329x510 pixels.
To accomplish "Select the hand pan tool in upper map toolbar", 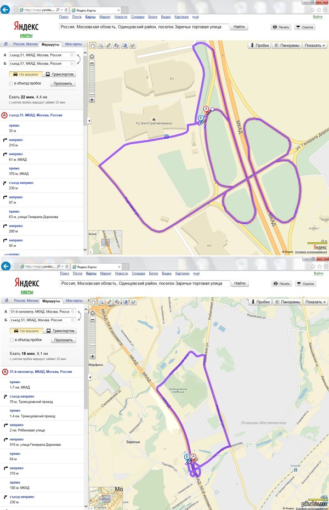I will [93, 46].
